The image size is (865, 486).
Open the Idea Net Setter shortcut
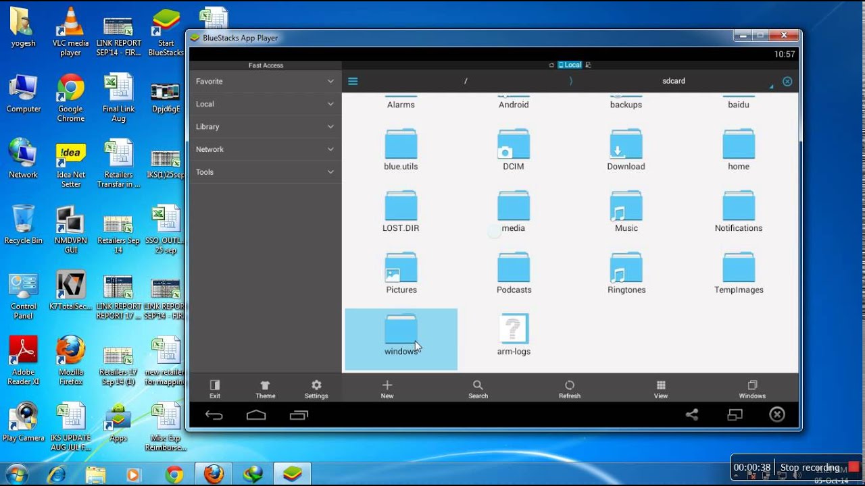tap(70, 164)
